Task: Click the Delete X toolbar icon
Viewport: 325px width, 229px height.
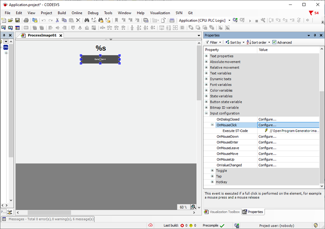Action: [78, 20]
